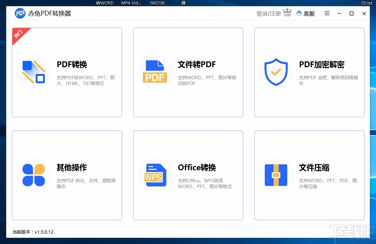Switch to the 转WORD taskbar window
Screen dimensions: 376x244
[104, 3]
